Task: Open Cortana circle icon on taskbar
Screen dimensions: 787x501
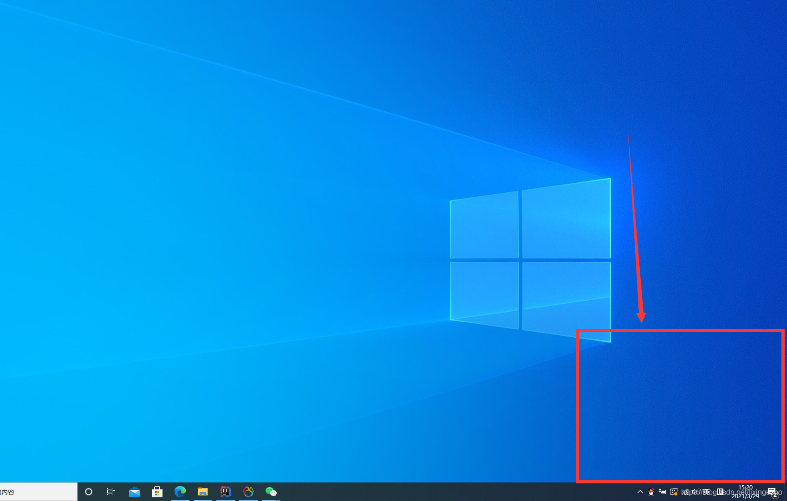Action: click(89, 492)
